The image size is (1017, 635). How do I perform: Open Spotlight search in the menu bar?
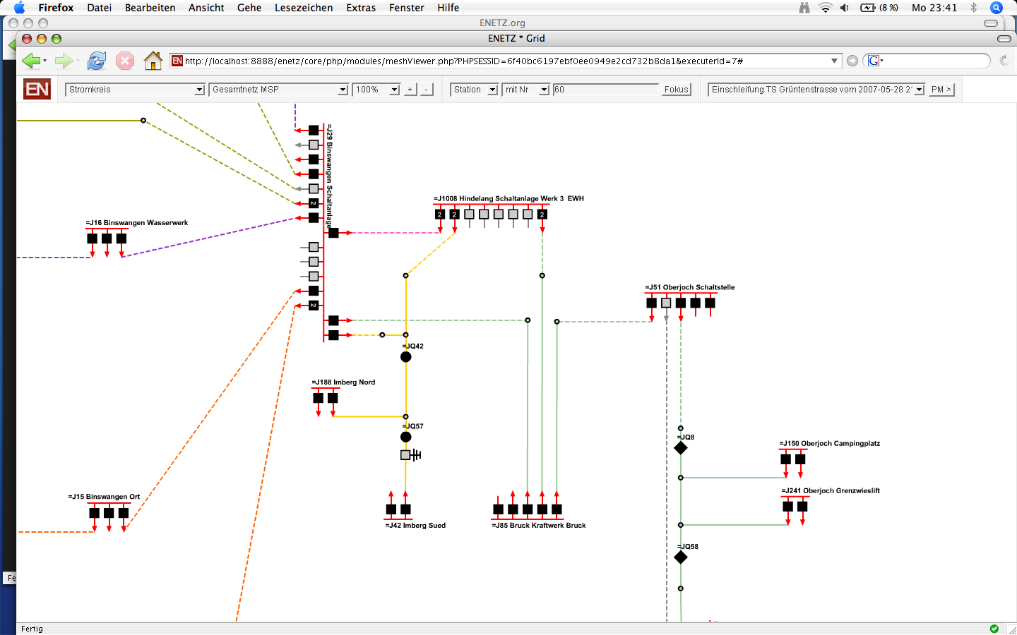tap(997, 8)
